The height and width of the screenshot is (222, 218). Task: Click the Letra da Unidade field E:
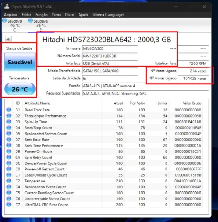[110, 78]
